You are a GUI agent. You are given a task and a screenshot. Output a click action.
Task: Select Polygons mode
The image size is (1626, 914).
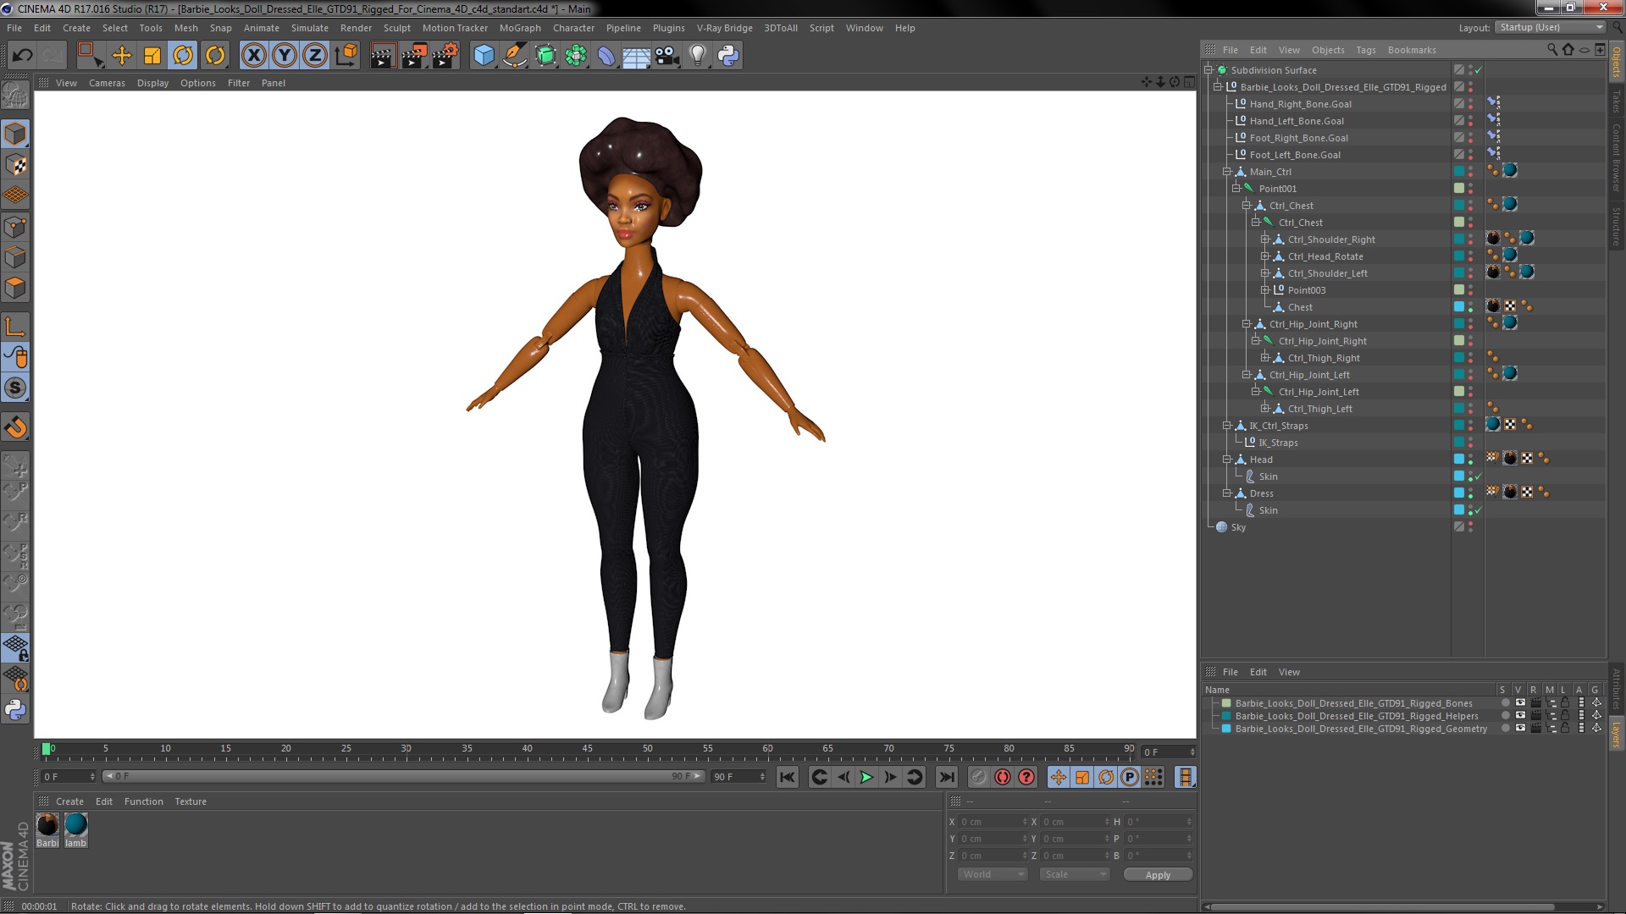click(15, 288)
